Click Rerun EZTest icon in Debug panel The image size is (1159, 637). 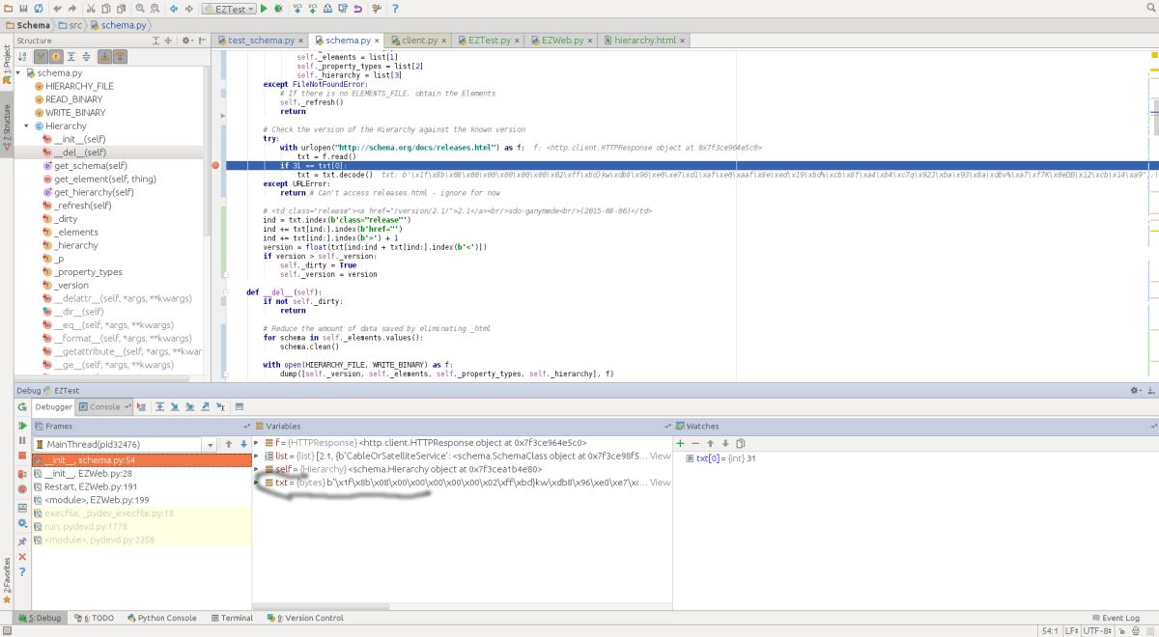pos(22,406)
